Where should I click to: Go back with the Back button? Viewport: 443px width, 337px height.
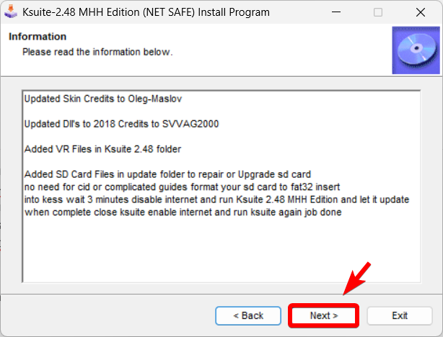click(x=247, y=315)
